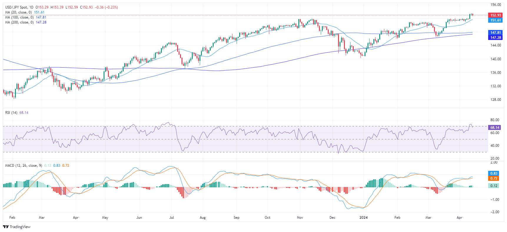Open the RSI (14) indicator label

[11, 113]
